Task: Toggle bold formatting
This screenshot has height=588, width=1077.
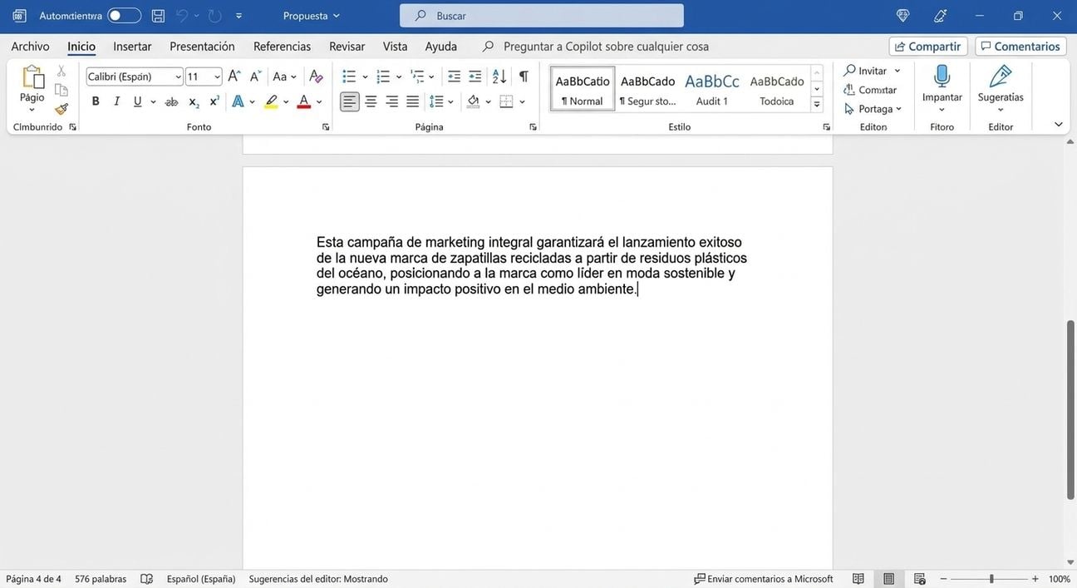Action: [x=96, y=101]
